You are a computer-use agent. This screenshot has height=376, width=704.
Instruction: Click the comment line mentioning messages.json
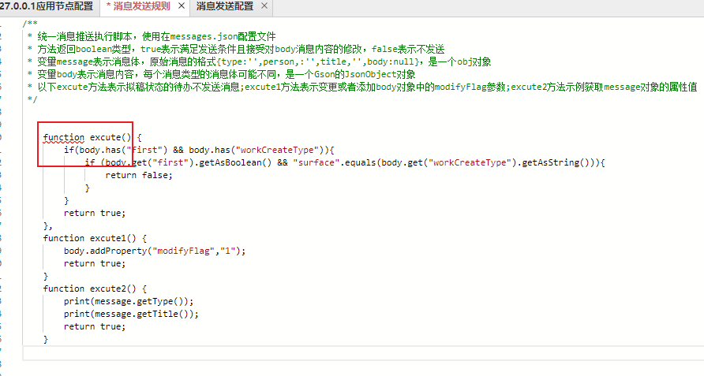pos(152,36)
